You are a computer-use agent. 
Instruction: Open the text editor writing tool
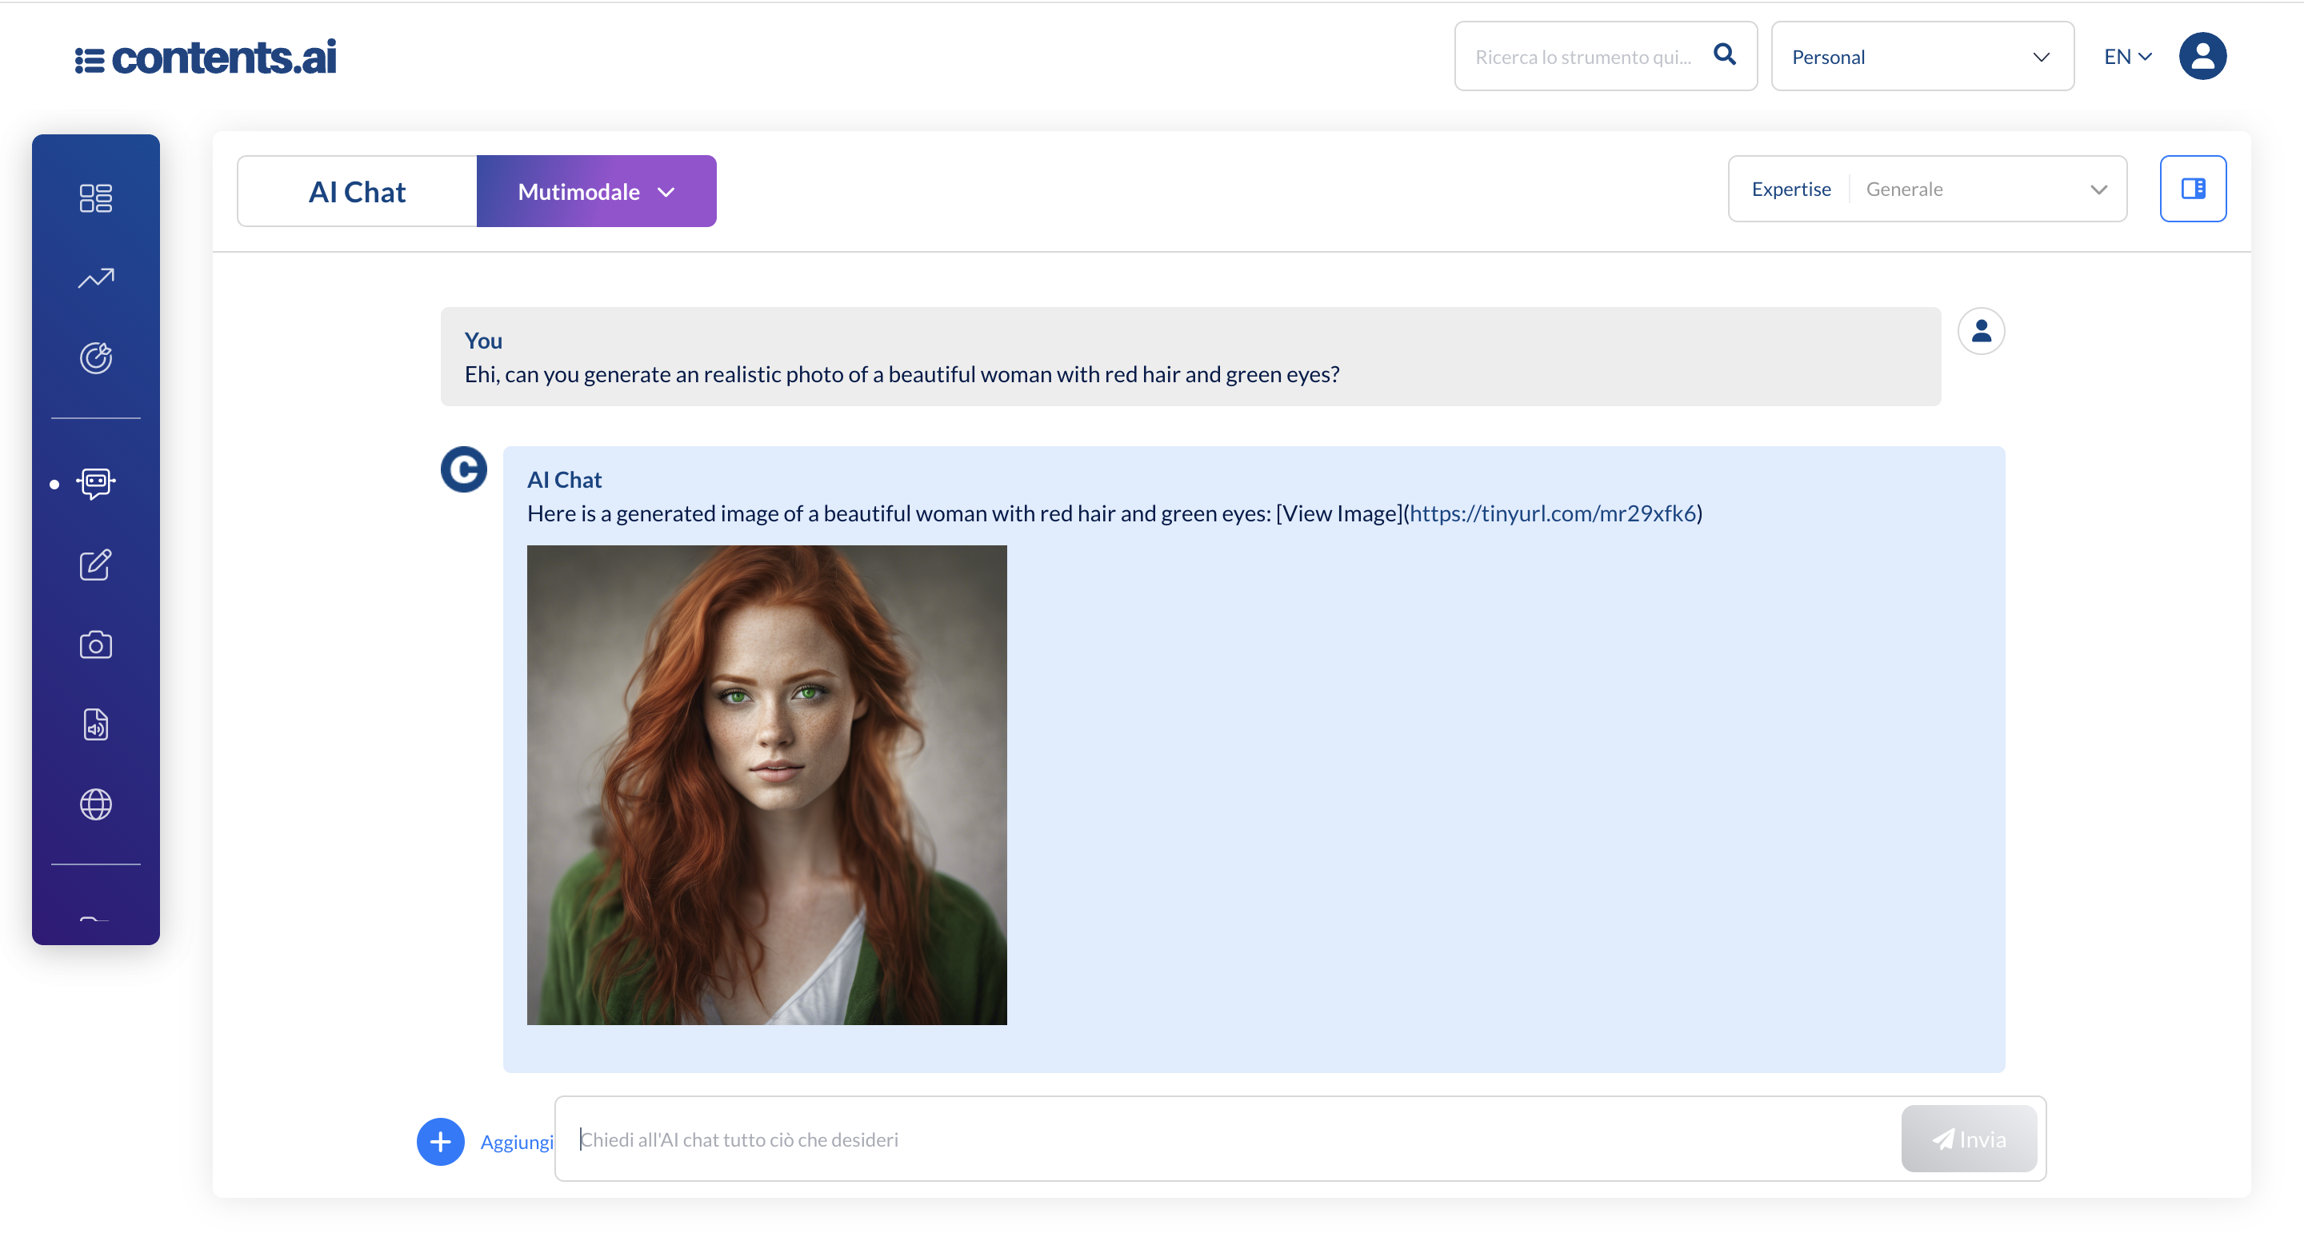pos(96,565)
